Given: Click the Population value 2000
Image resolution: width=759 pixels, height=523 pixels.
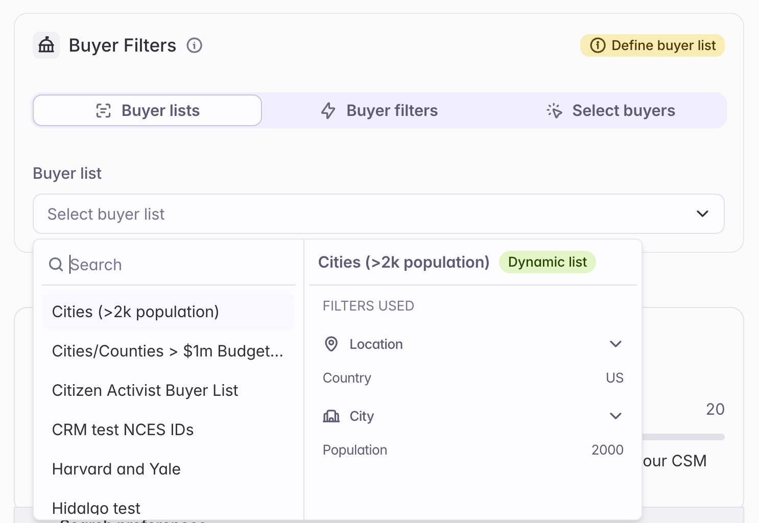Looking at the screenshot, I should pos(607,450).
